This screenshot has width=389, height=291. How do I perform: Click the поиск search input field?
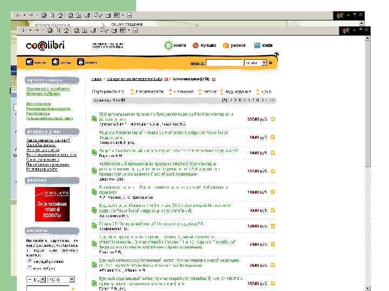coord(224,63)
